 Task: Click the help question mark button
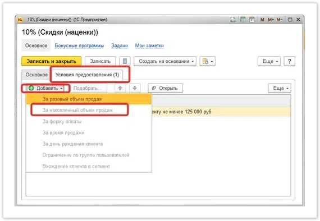(289, 61)
